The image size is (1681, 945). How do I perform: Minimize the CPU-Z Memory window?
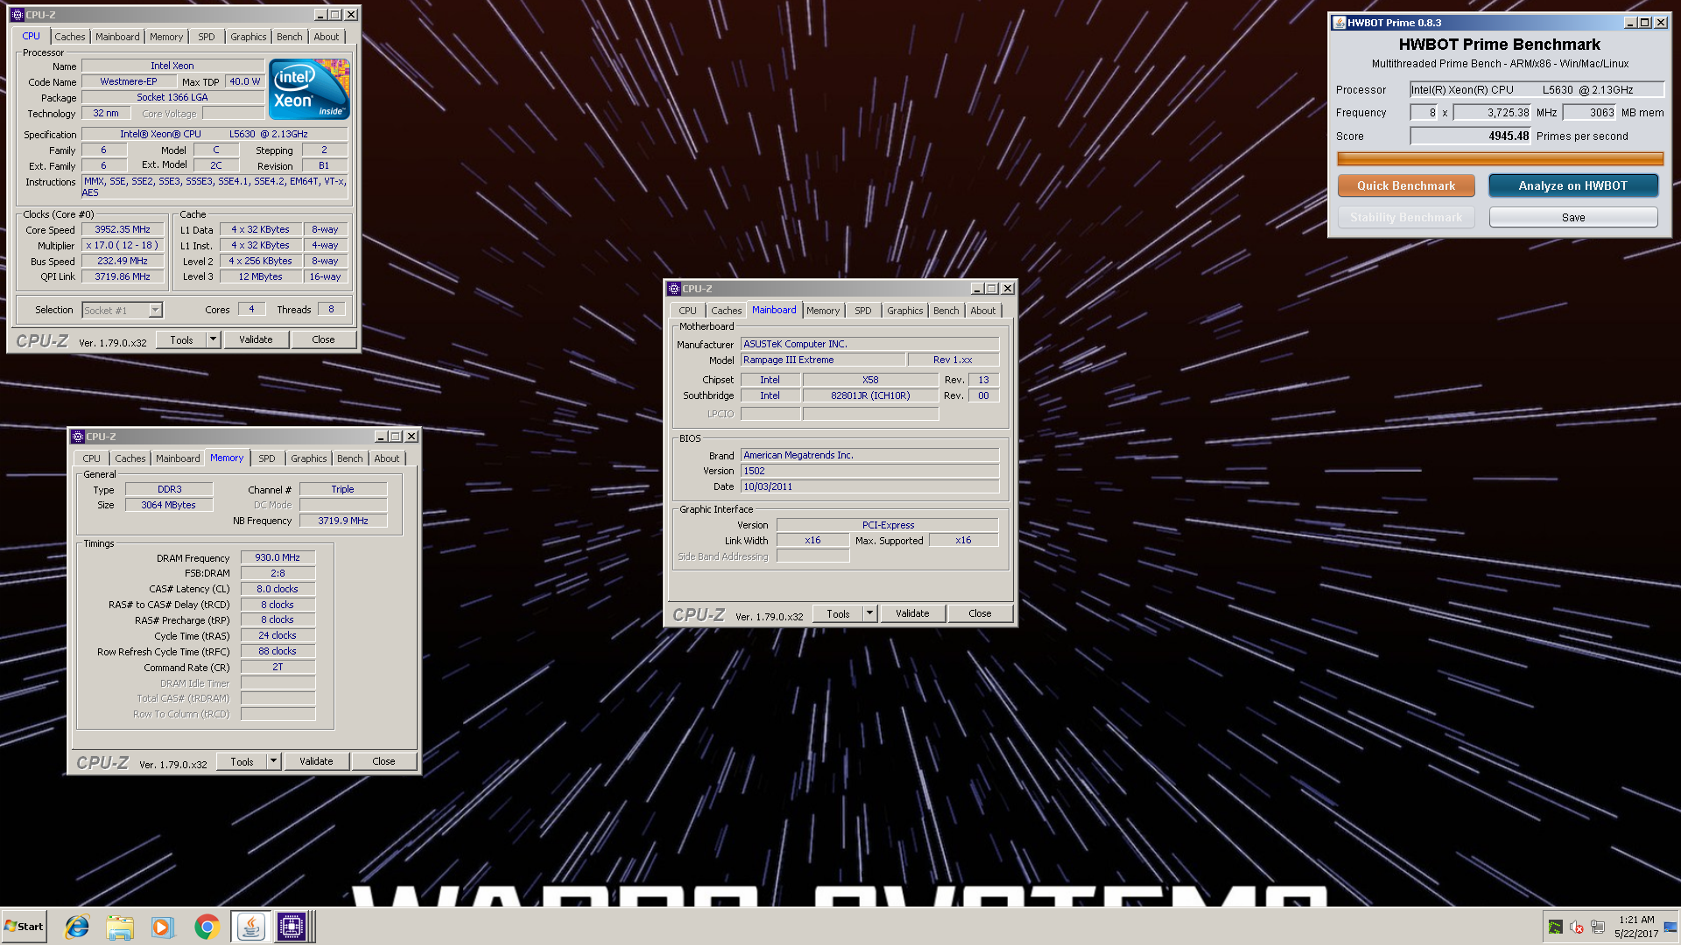(x=381, y=437)
